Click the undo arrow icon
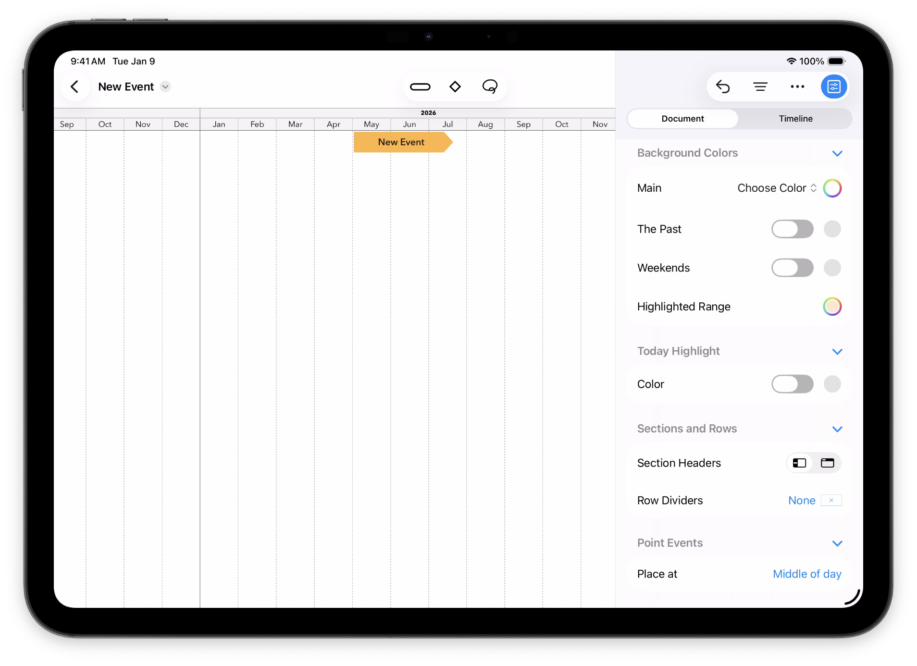 pos(724,86)
